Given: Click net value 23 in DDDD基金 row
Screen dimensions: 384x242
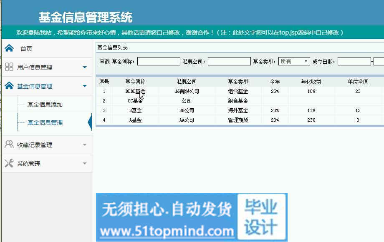Looking at the screenshot, I should [358, 91].
